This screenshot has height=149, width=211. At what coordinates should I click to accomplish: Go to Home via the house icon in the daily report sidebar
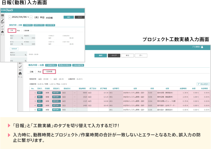tap(2, 32)
